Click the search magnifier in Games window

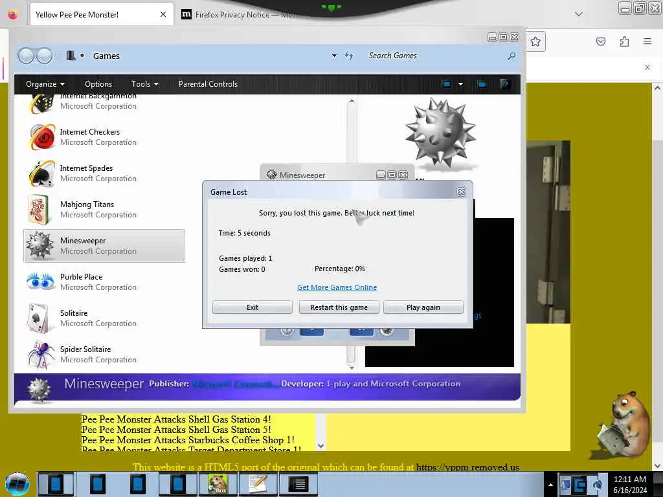click(x=511, y=56)
